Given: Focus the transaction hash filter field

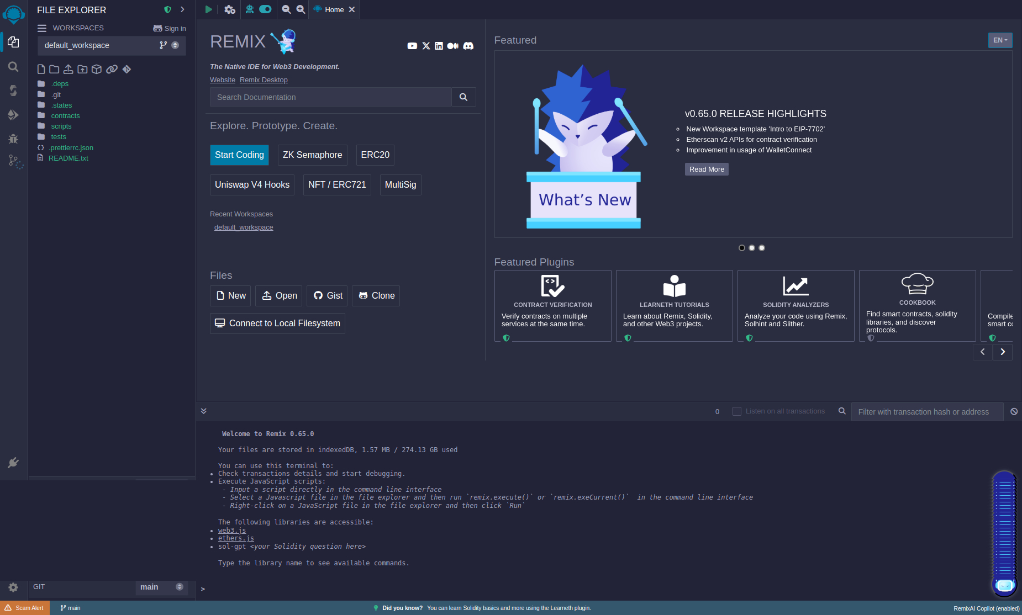Looking at the screenshot, I should (927, 412).
